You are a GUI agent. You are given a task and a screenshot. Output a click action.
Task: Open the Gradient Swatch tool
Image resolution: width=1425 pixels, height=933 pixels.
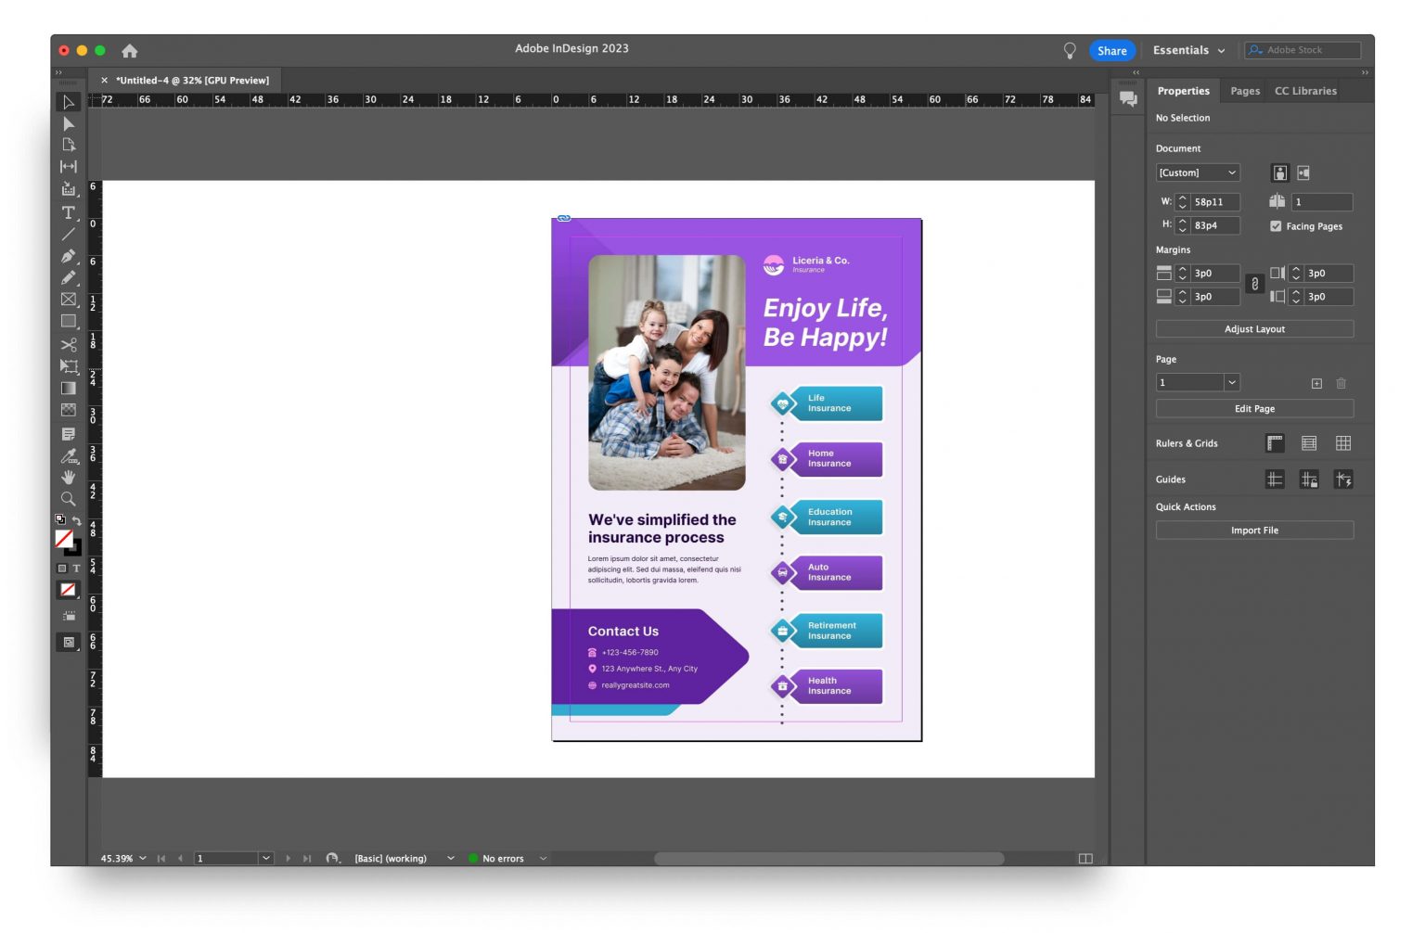pos(68,388)
